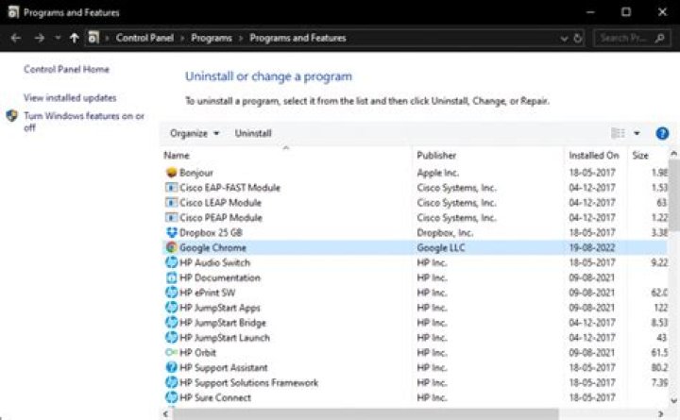
Task: Click the change view icon in toolbar
Action: point(618,133)
